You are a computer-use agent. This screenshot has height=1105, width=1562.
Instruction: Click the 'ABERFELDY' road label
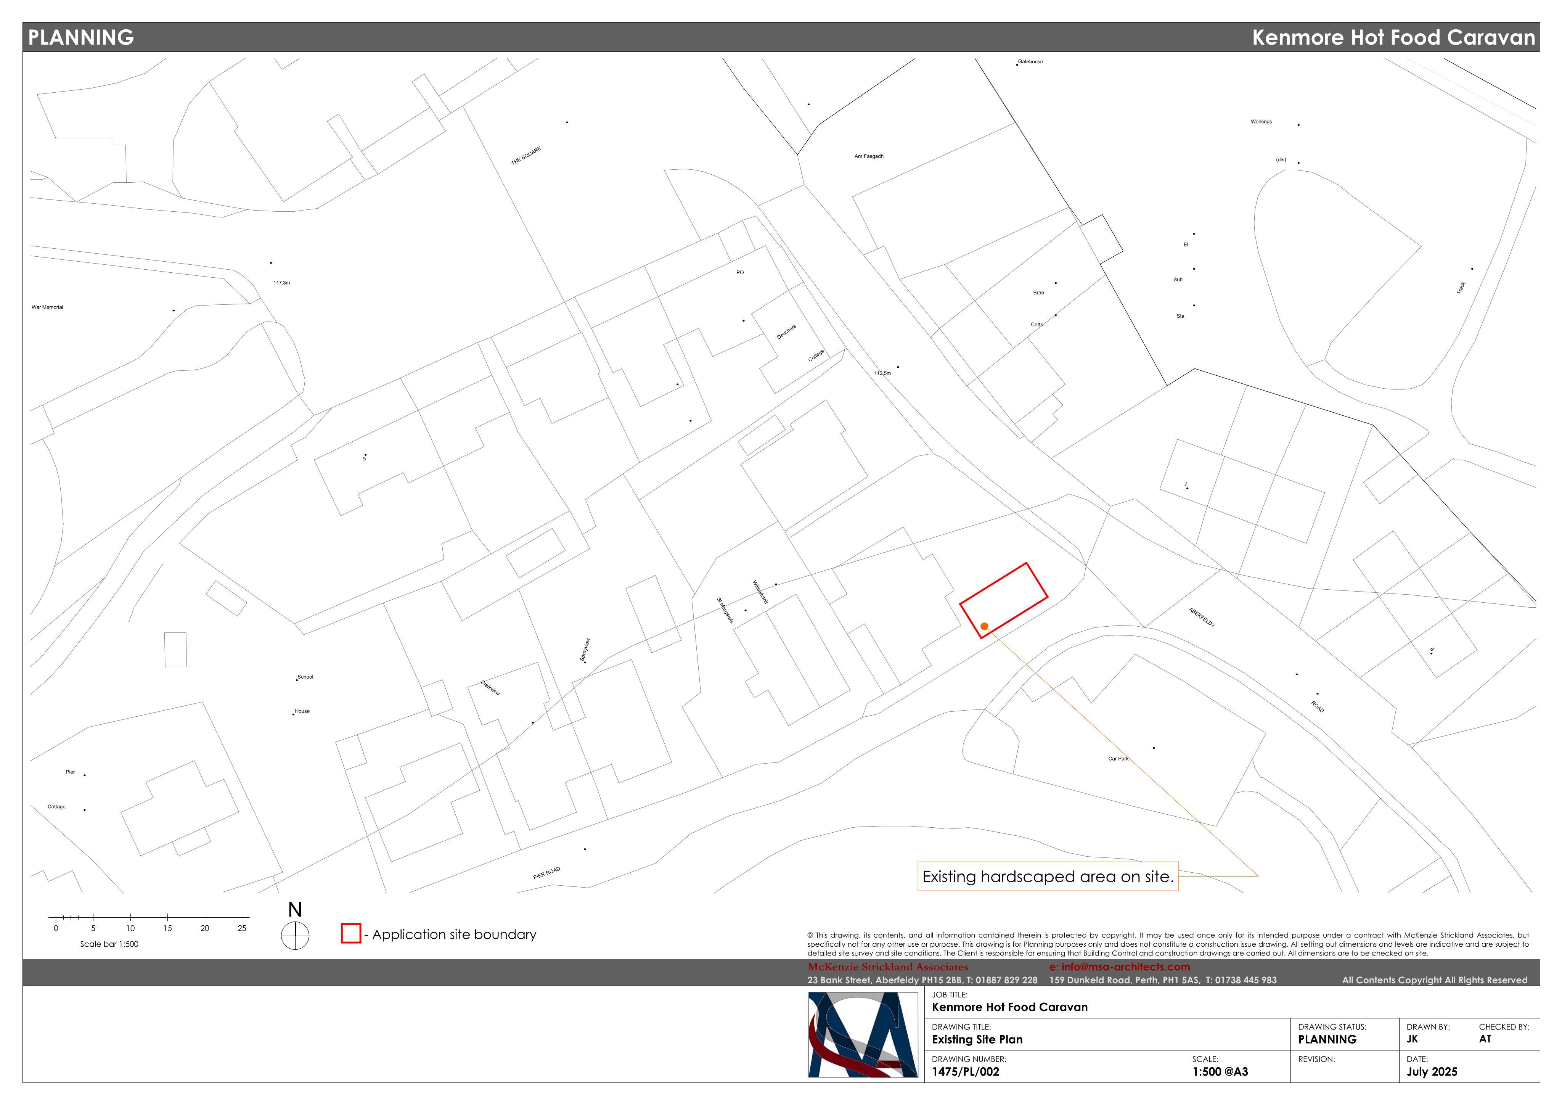click(x=1201, y=618)
